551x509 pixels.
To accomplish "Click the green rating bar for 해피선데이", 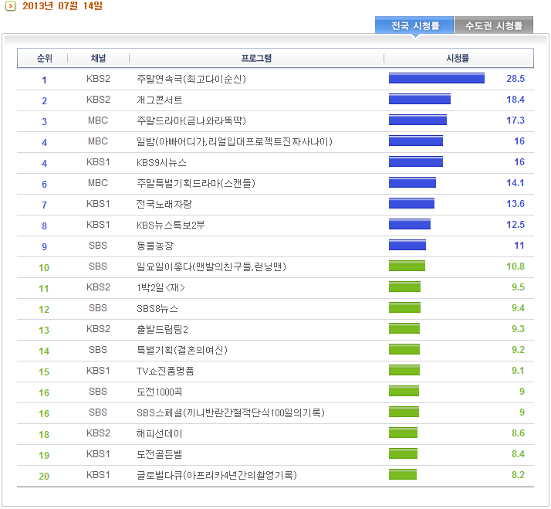I will click(x=403, y=433).
